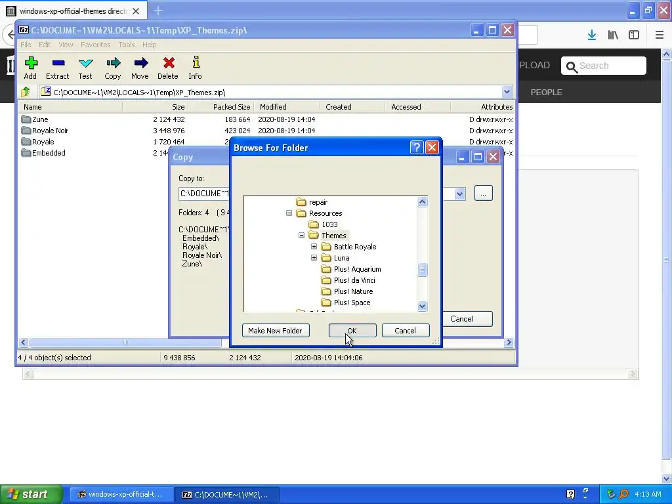Click the 7-Zip list scroll left arrow
Viewport: 672px width, 504px height.
[x=24, y=342]
